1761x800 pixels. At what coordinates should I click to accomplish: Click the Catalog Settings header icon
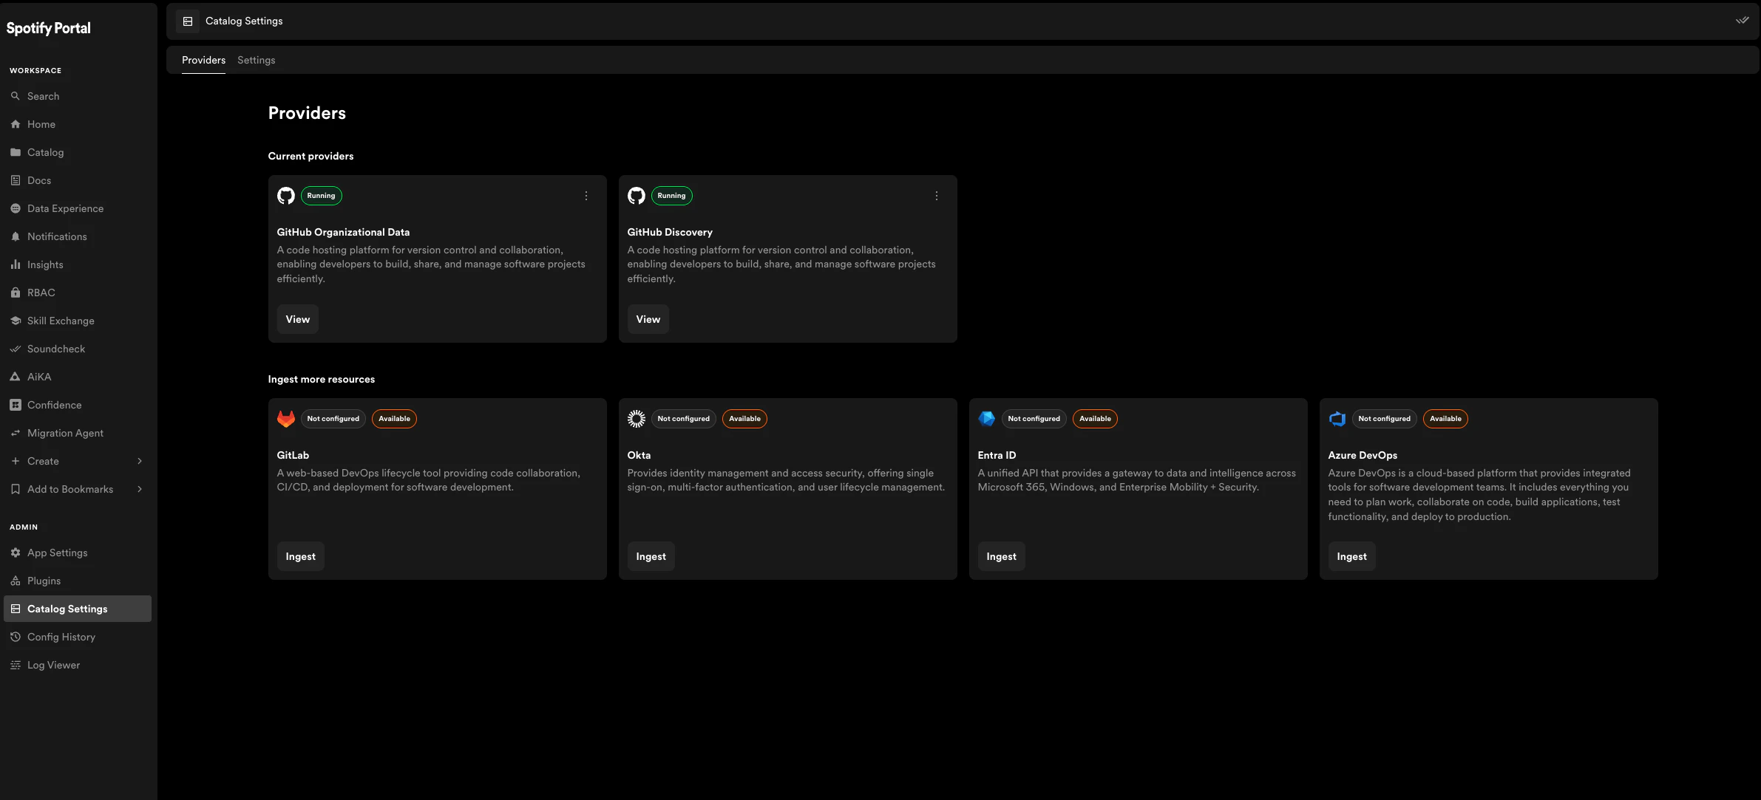click(x=188, y=21)
